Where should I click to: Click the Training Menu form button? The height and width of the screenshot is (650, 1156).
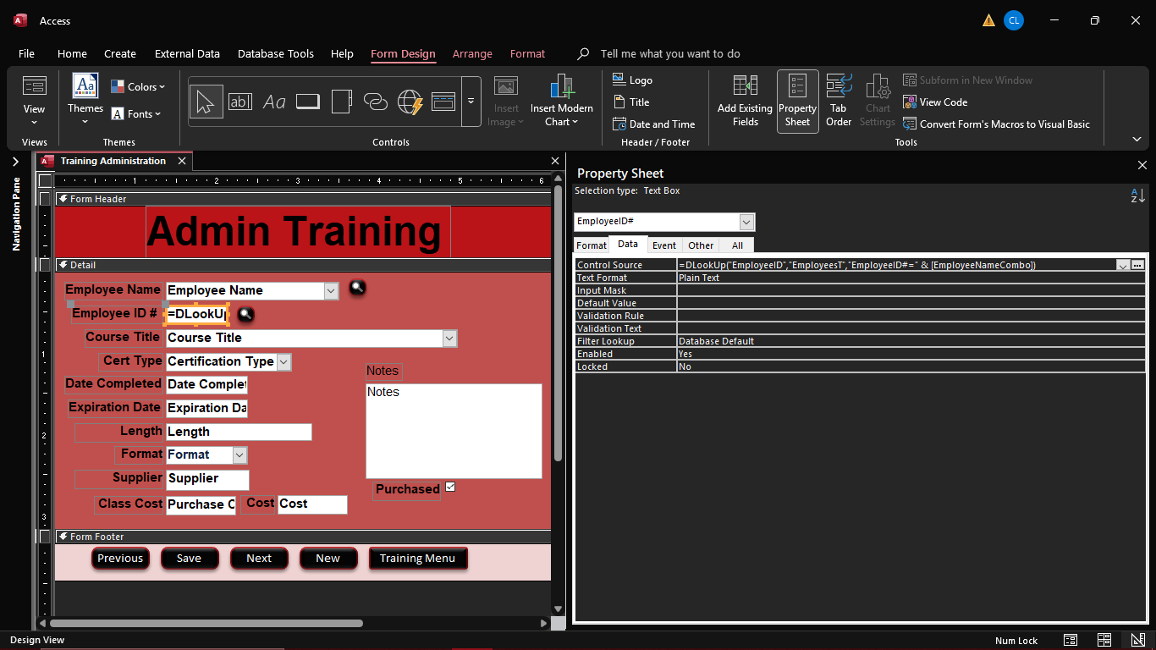click(x=417, y=559)
